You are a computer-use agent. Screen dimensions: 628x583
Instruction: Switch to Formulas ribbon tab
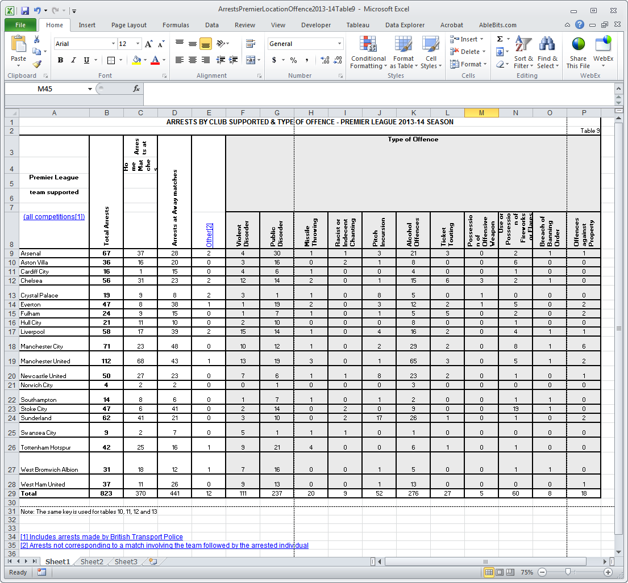click(176, 25)
